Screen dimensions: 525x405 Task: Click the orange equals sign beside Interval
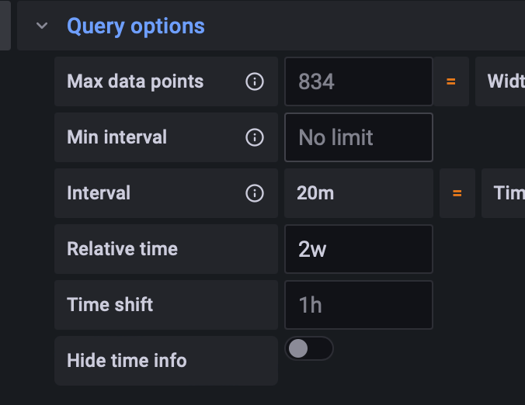(x=457, y=193)
